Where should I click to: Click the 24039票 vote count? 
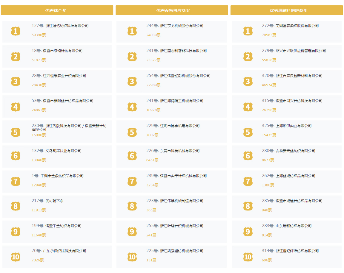tap(153, 35)
